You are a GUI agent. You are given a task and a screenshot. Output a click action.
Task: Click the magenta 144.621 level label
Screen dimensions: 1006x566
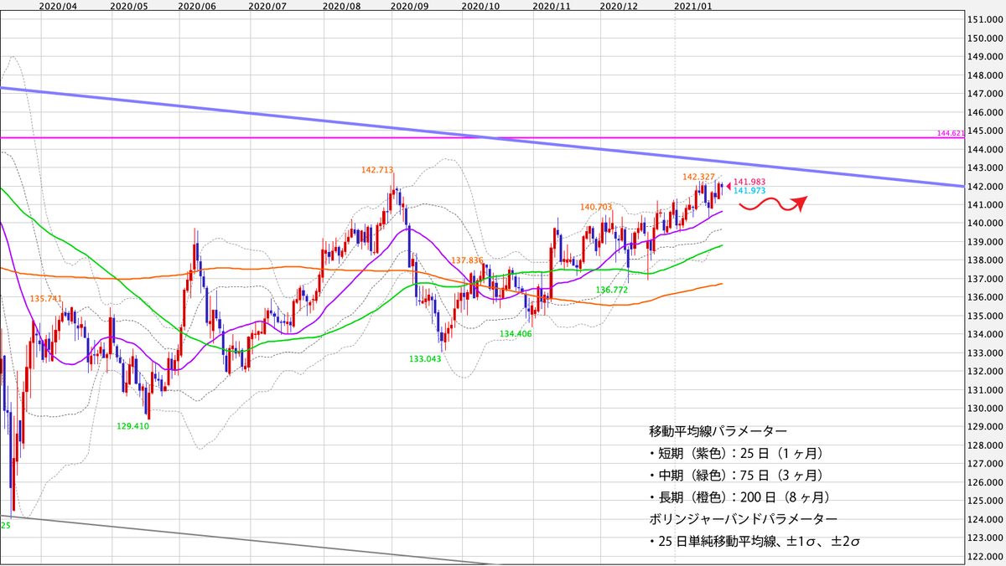pyautogui.click(x=951, y=133)
